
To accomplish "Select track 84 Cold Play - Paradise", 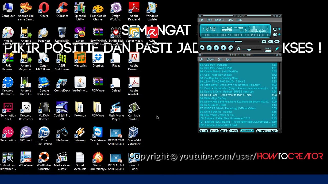I will pos(238,65).
